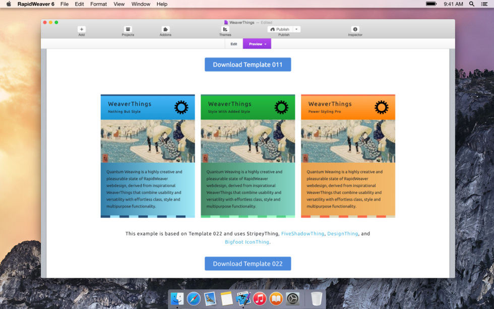Switch to the Edit tab
This screenshot has height=309, width=494.
[234, 44]
